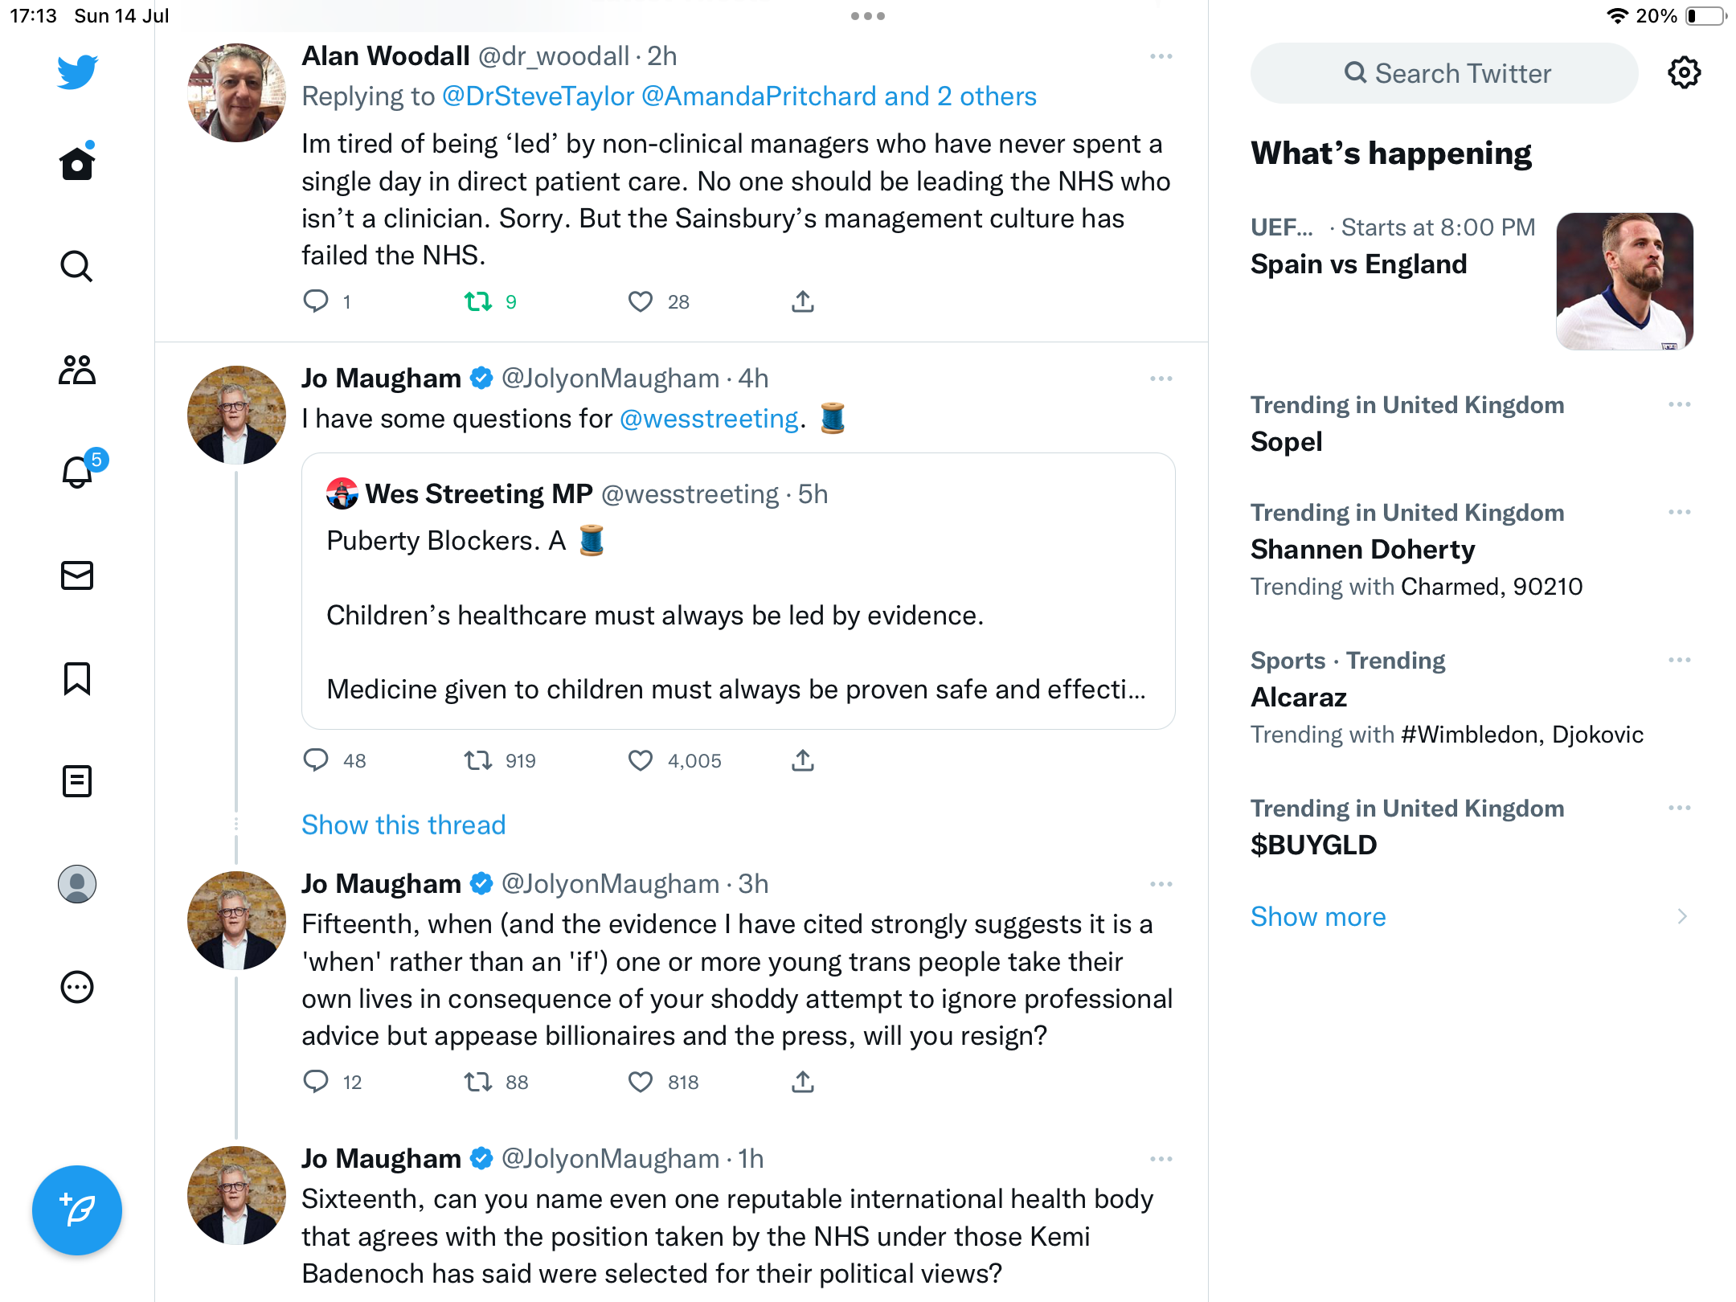Open the Communities people icon
1736x1302 pixels.
click(77, 370)
